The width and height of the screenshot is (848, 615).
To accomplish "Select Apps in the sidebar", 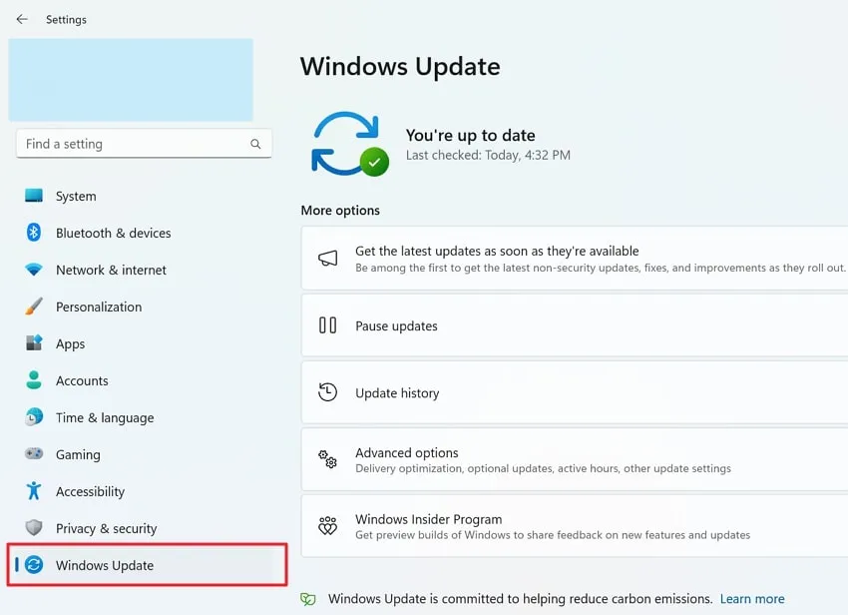I will coord(146,343).
